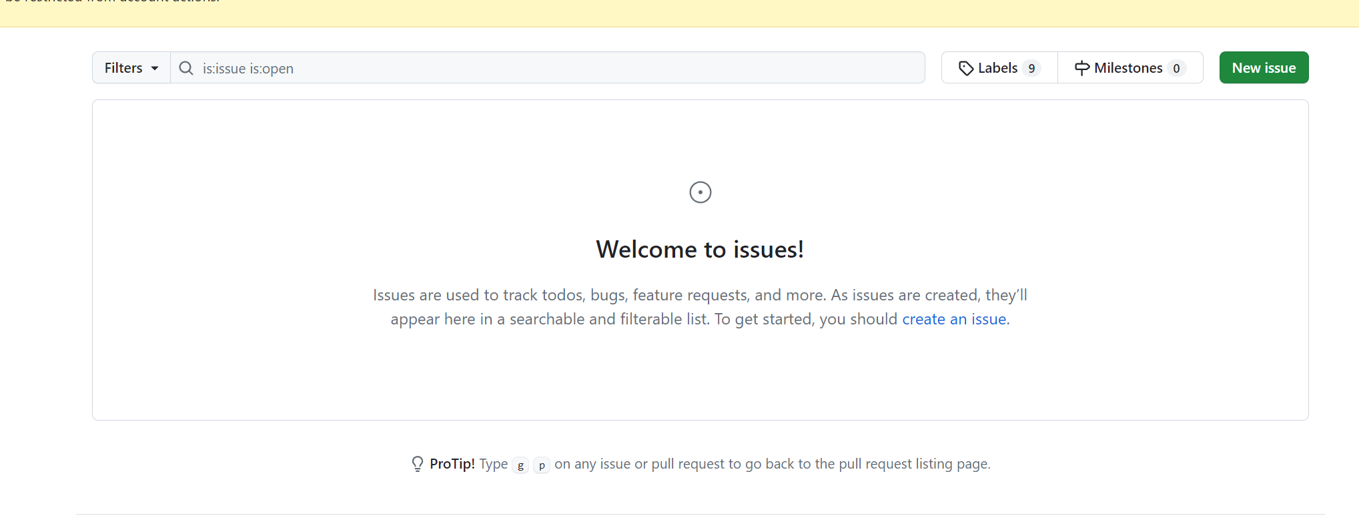Viewport: 1359px width, 520px height.
Task: Click the caret arrow beside Filters
Action: point(155,68)
